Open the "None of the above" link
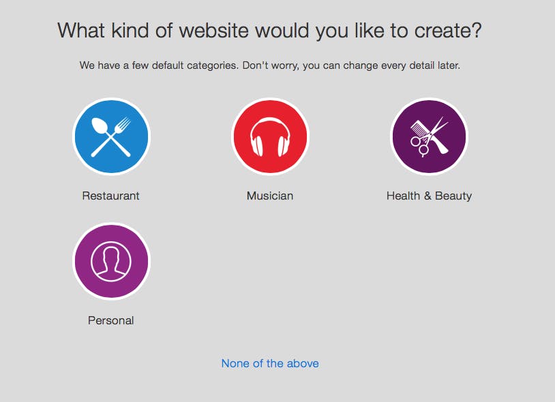 click(270, 363)
